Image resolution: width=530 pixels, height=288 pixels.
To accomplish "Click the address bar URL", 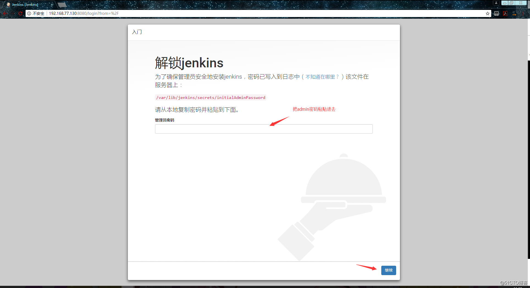I will point(84,13).
